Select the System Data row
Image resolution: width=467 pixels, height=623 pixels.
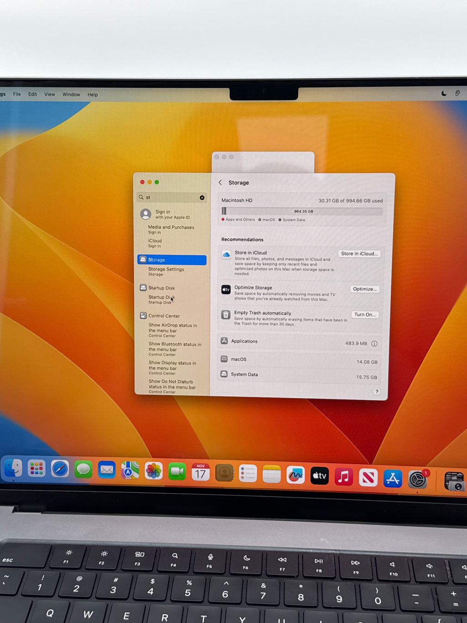coord(299,376)
